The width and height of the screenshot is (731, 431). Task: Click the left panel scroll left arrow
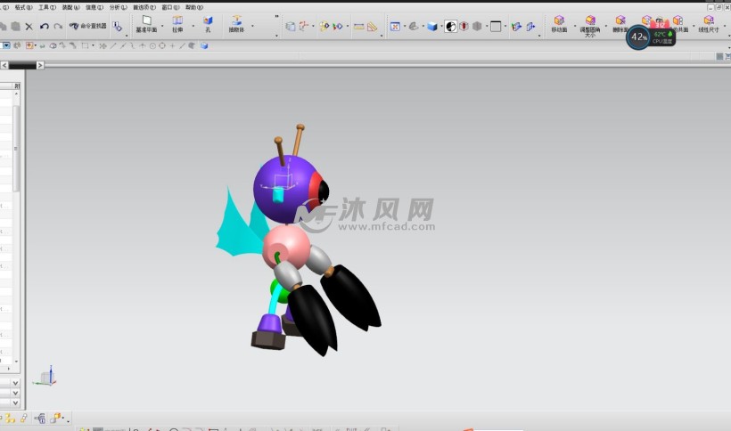(x=4, y=65)
